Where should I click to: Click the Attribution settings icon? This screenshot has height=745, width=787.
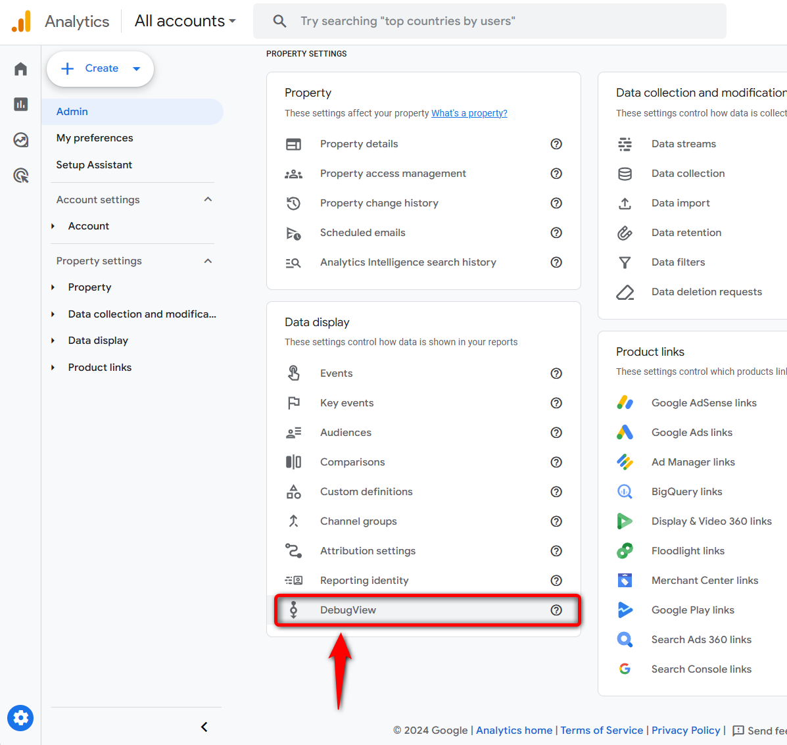point(294,551)
